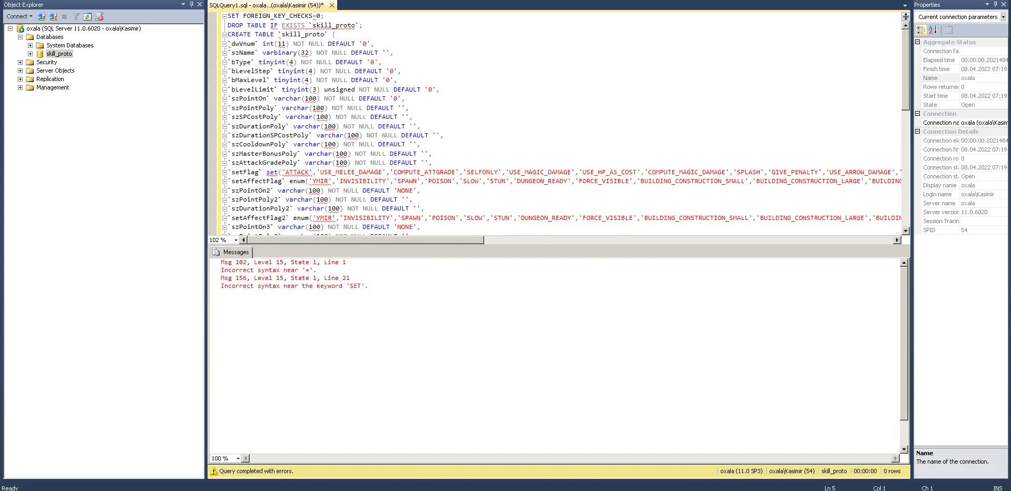Viewport: 1011px width, 491px height.
Task: Open the Messages results tab
Action: click(231, 252)
